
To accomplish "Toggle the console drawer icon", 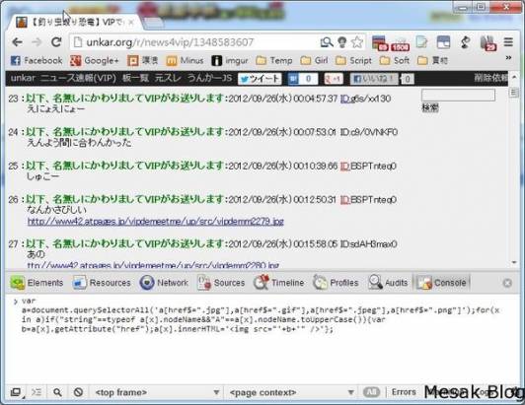I will pyautogui.click(x=37, y=391).
